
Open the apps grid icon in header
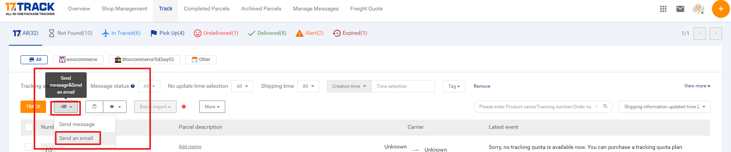pyautogui.click(x=663, y=9)
